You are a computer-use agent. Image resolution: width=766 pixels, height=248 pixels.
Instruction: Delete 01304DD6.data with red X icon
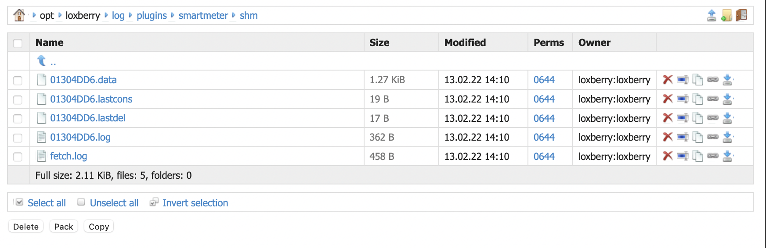click(668, 80)
